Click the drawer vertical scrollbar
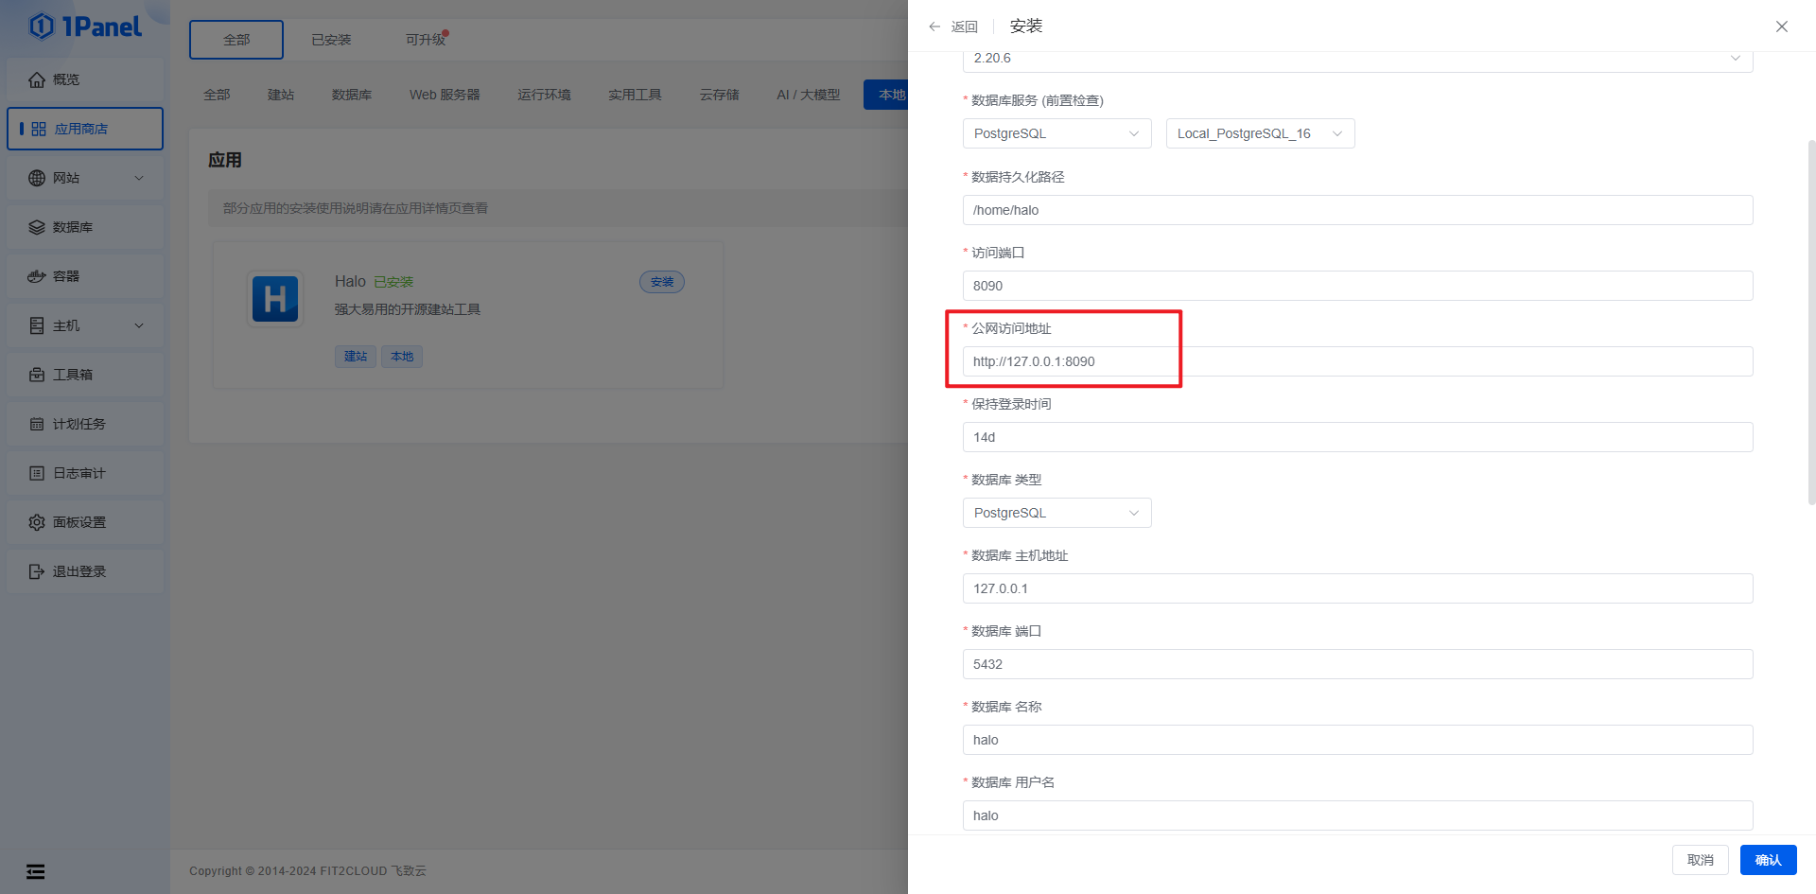Viewport: 1816px width, 894px height. click(x=1811, y=322)
